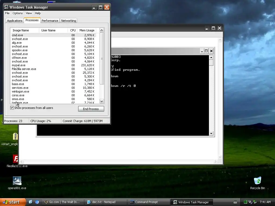
Task: Click the process list scrollbar thumb
Action: [102, 58]
